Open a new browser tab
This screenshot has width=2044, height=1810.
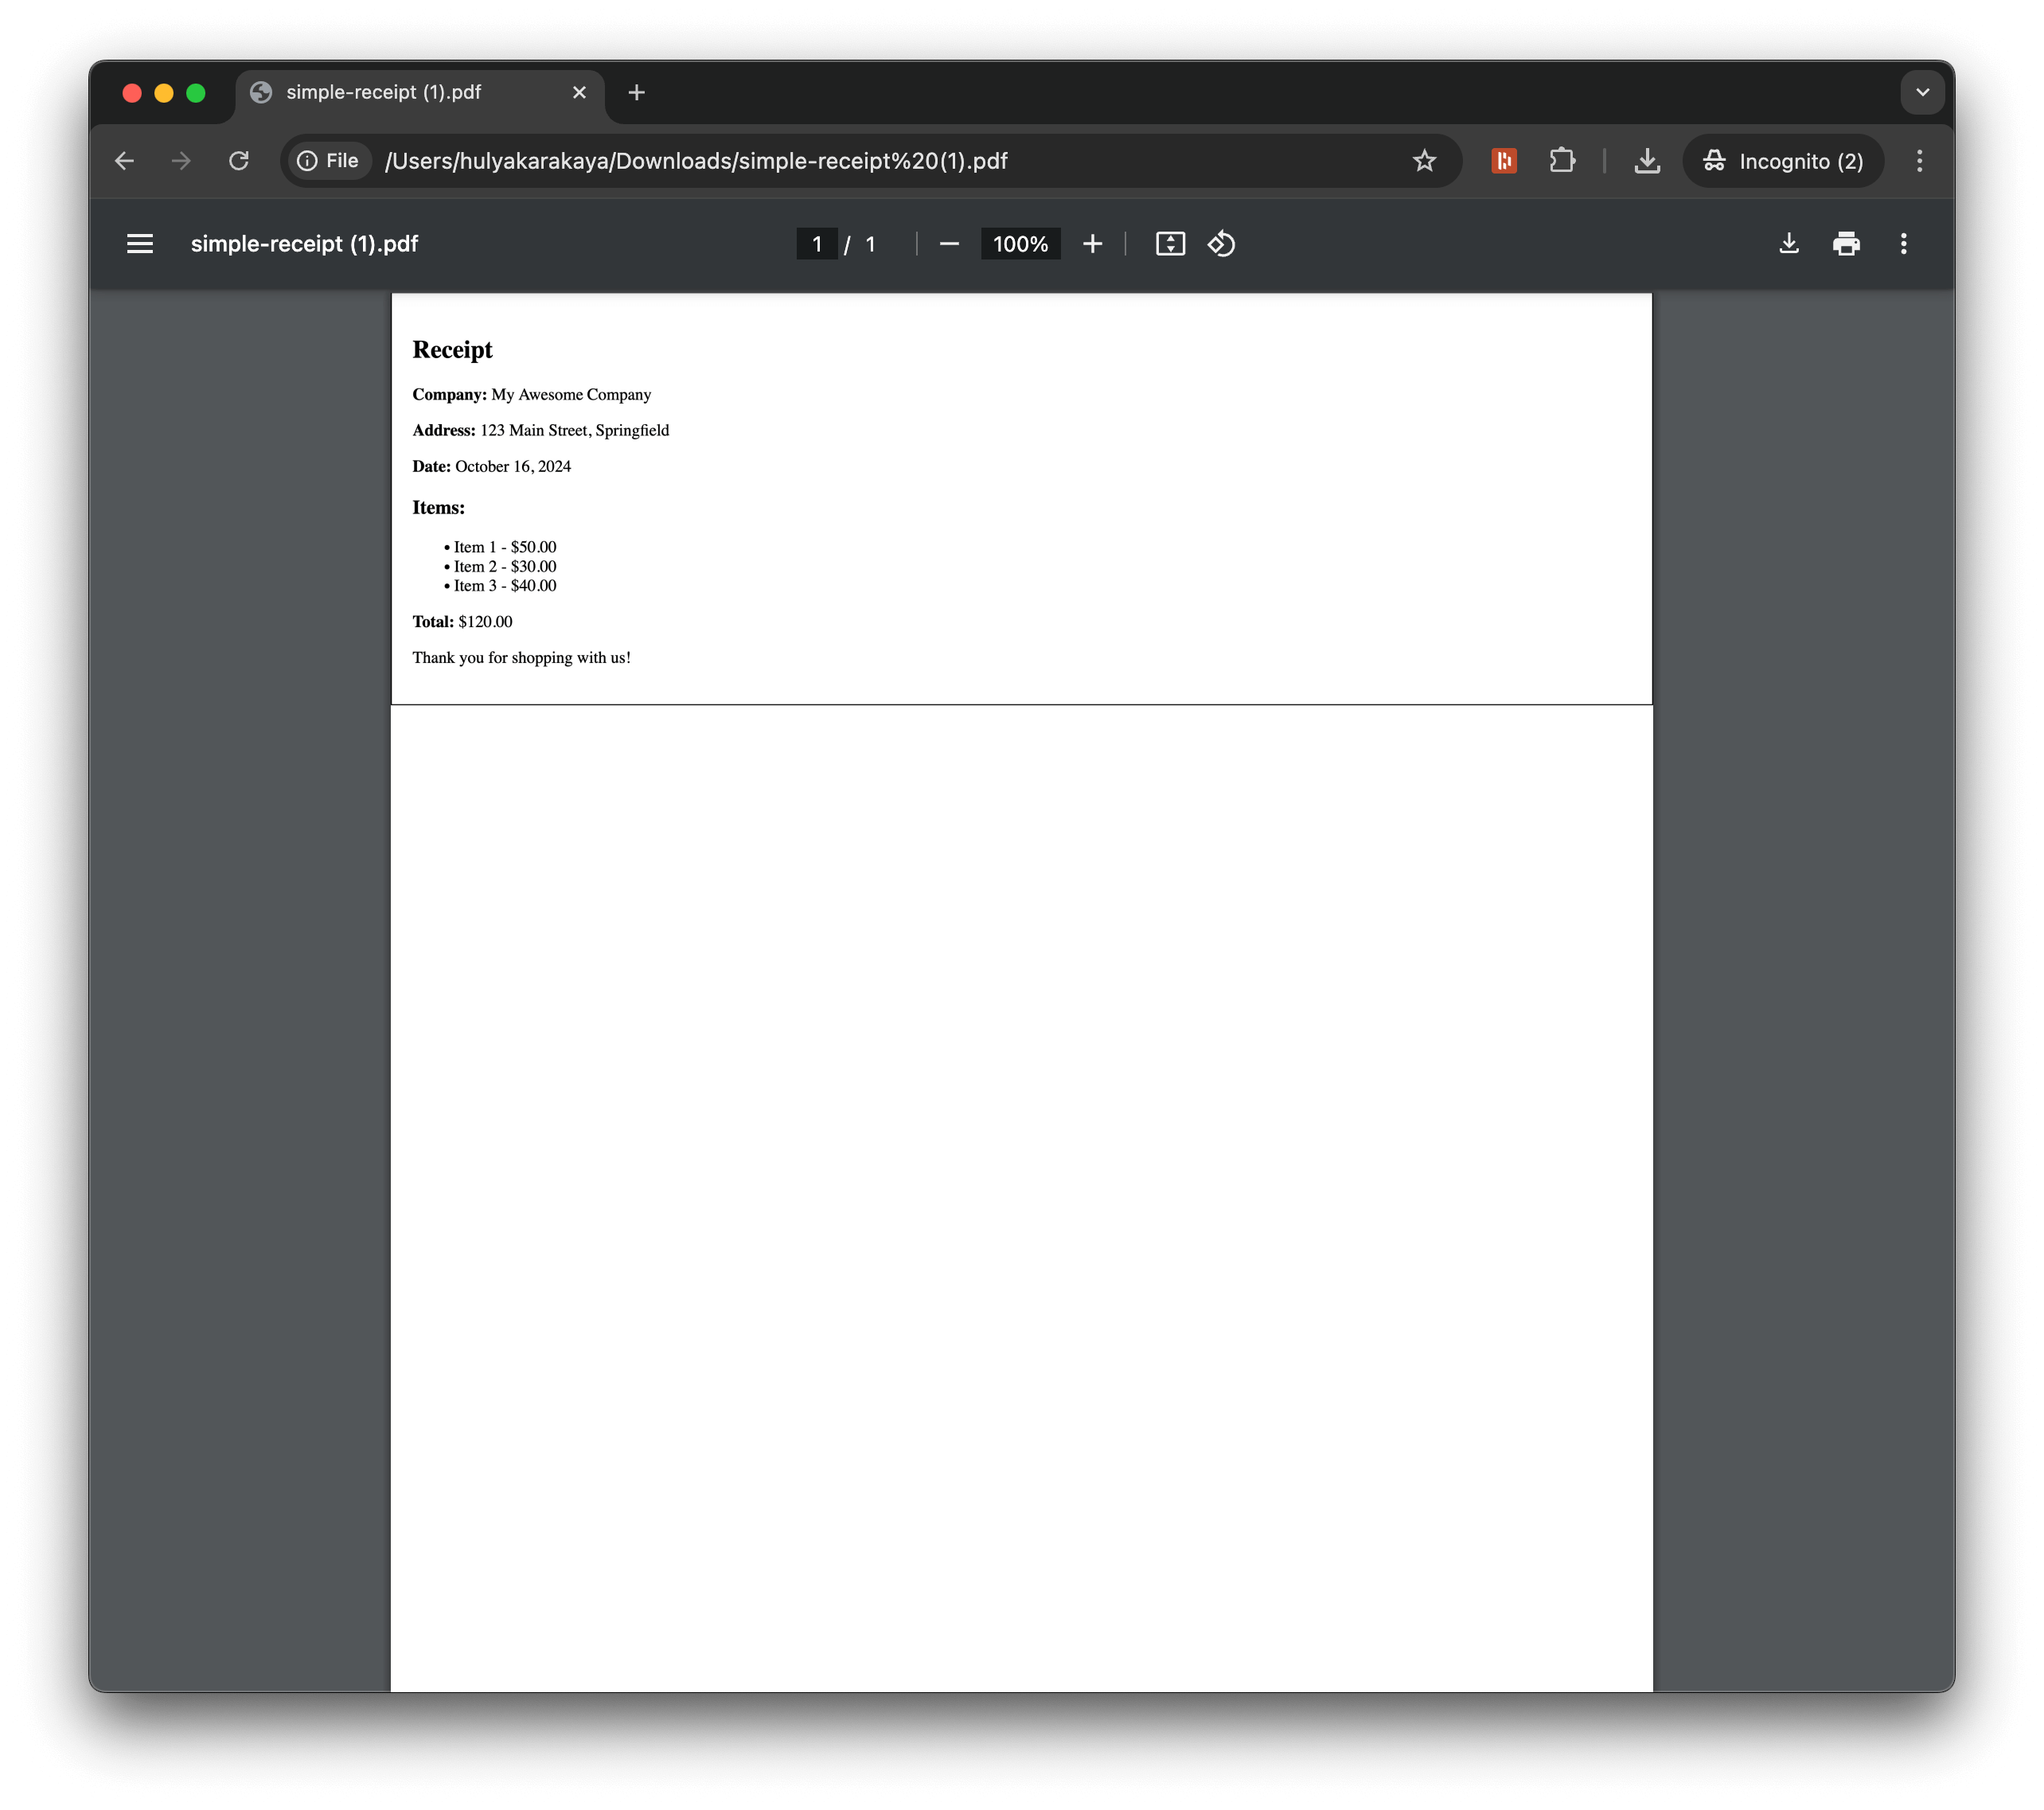click(x=637, y=92)
